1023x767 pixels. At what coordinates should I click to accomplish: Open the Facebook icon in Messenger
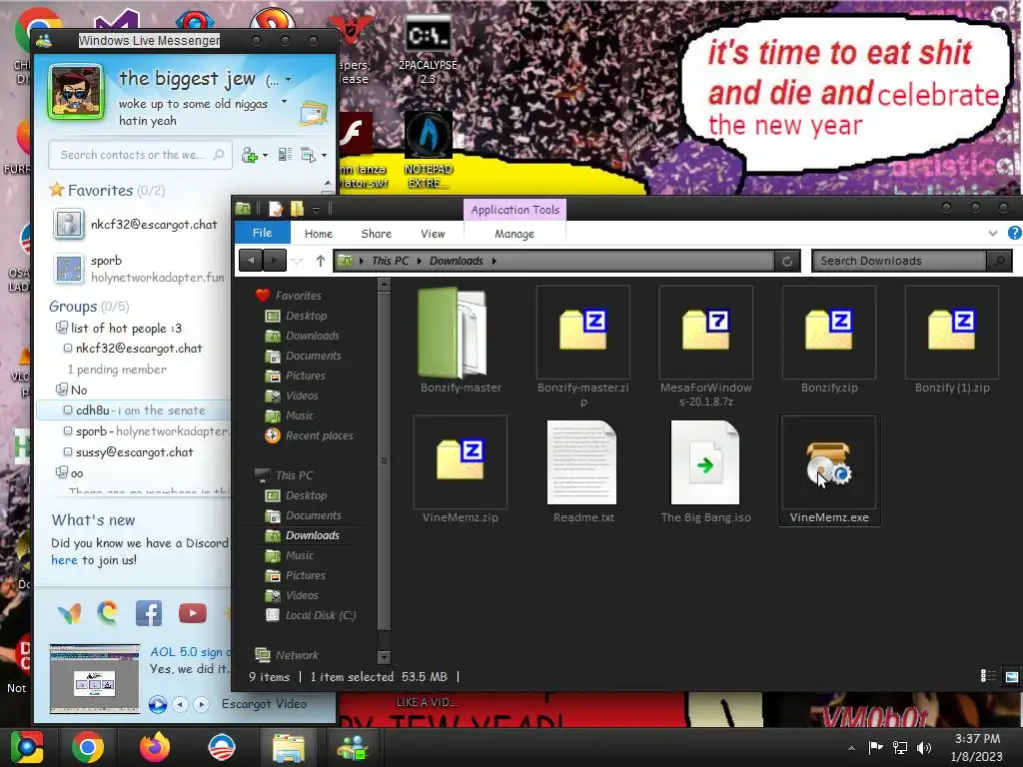pos(149,613)
